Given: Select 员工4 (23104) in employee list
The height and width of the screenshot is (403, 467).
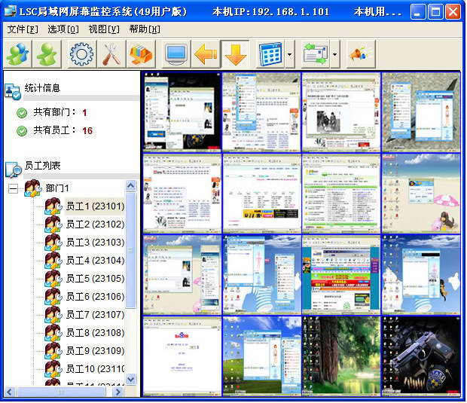Looking at the screenshot, I should 95,261.
